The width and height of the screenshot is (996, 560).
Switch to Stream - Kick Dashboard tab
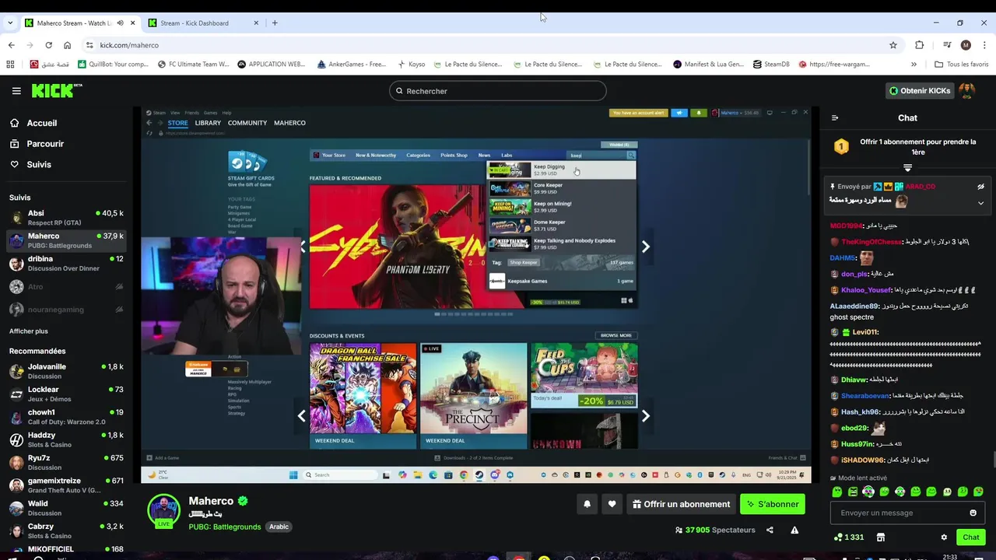pyautogui.click(x=202, y=23)
